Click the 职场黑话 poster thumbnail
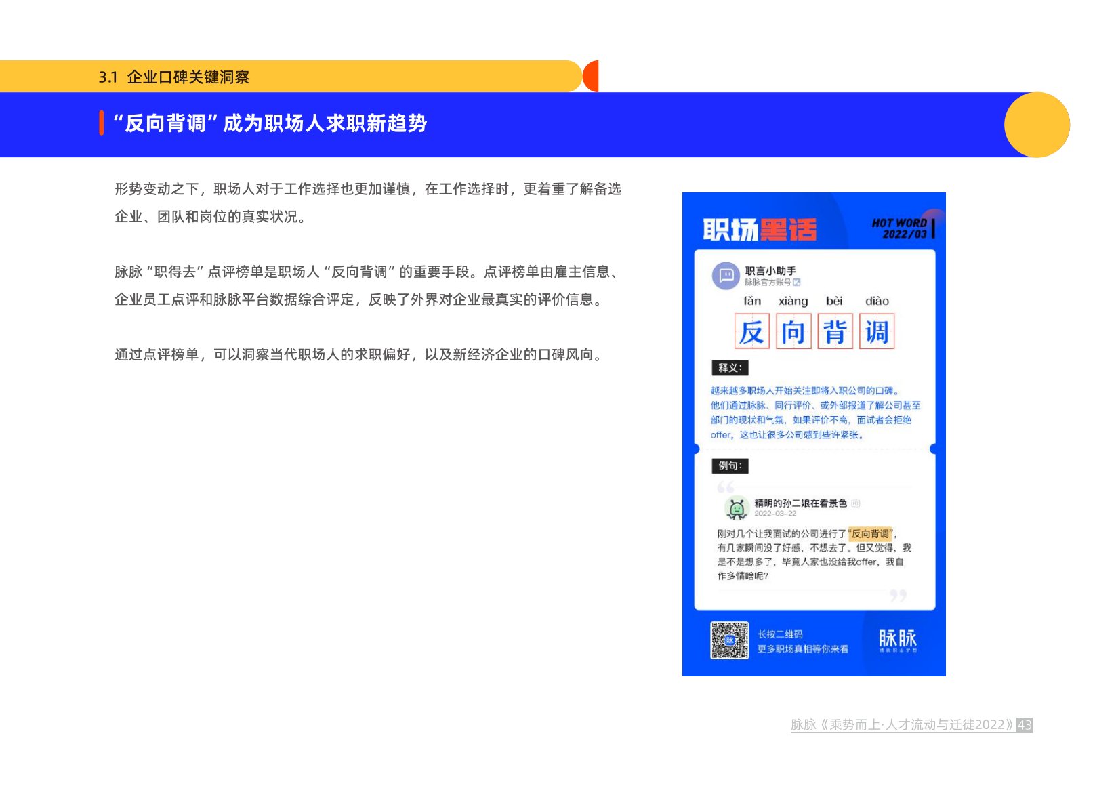 coord(814,434)
